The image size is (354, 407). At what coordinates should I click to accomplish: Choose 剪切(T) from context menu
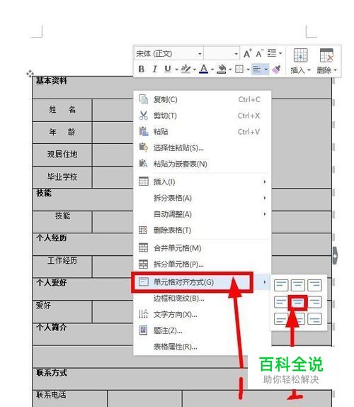coord(202,116)
